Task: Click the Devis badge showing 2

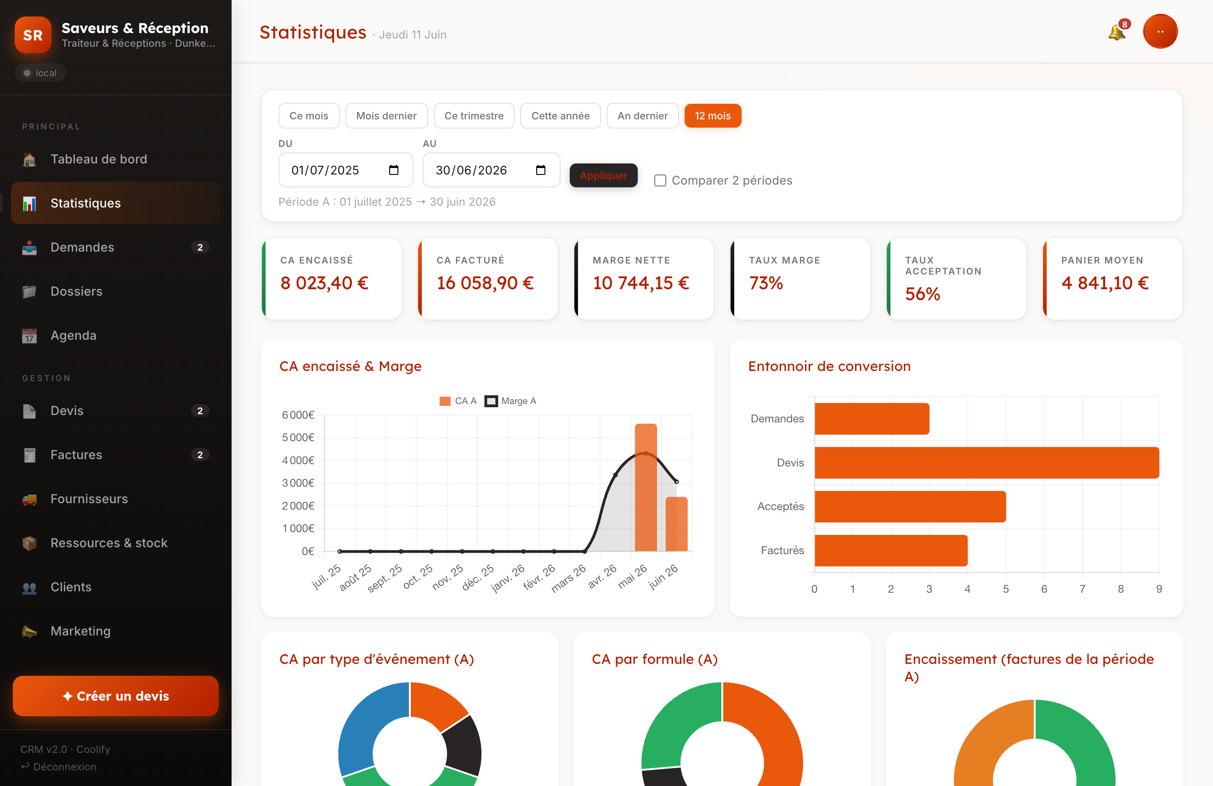Action: coord(200,410)
